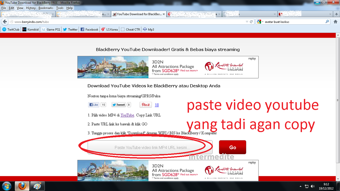Click the browser back arrow button
This screenshot has height=191, width=340.
click(x=5, y=22)
